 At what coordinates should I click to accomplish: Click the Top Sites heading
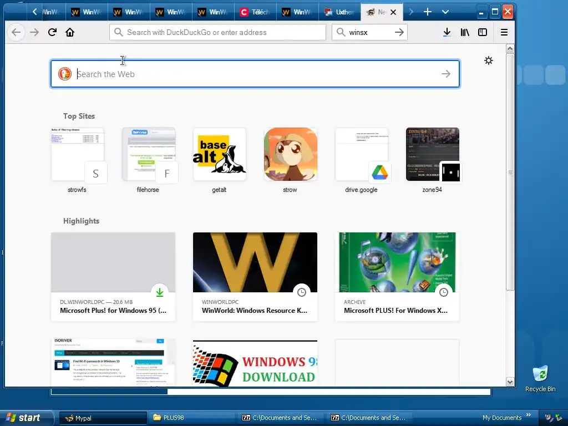[x=79, y=116]
